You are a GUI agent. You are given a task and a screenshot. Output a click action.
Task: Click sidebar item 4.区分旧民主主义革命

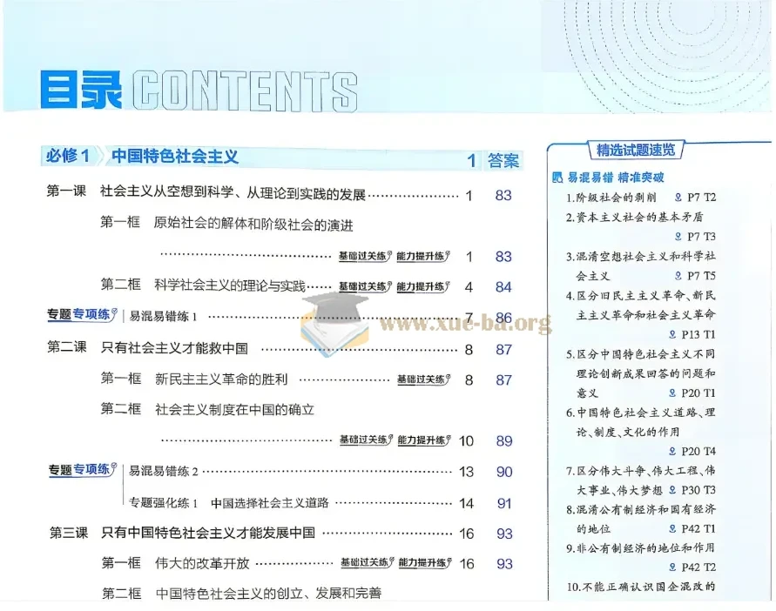click(x=641, y=305)
